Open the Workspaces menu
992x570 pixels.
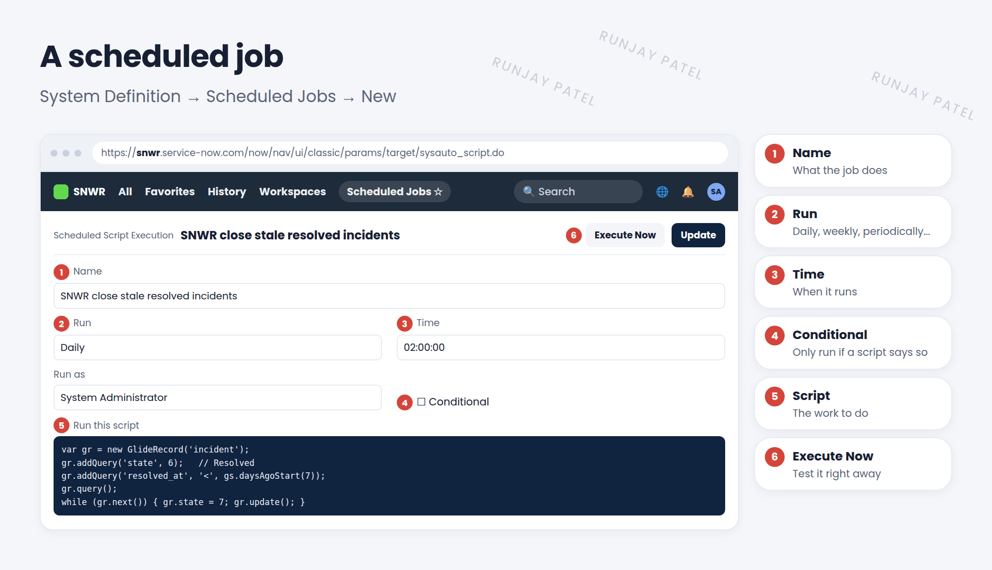tap(292, 192)
